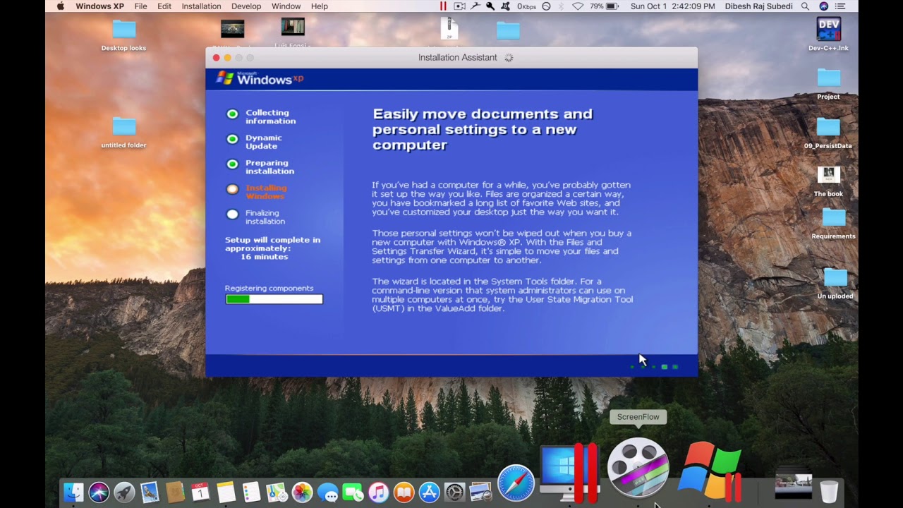
Task: Click the Installing Windows step
Action: pyautogui.click(x=257, y=192)
